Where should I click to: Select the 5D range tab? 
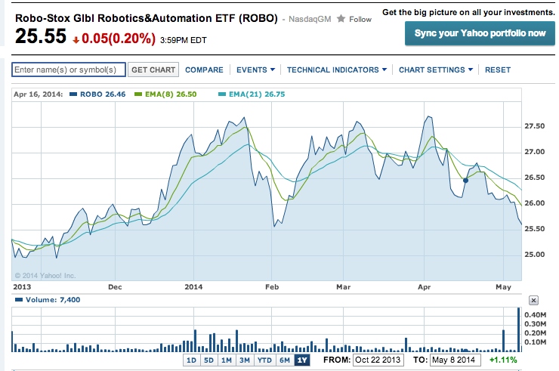coord(209,360)
